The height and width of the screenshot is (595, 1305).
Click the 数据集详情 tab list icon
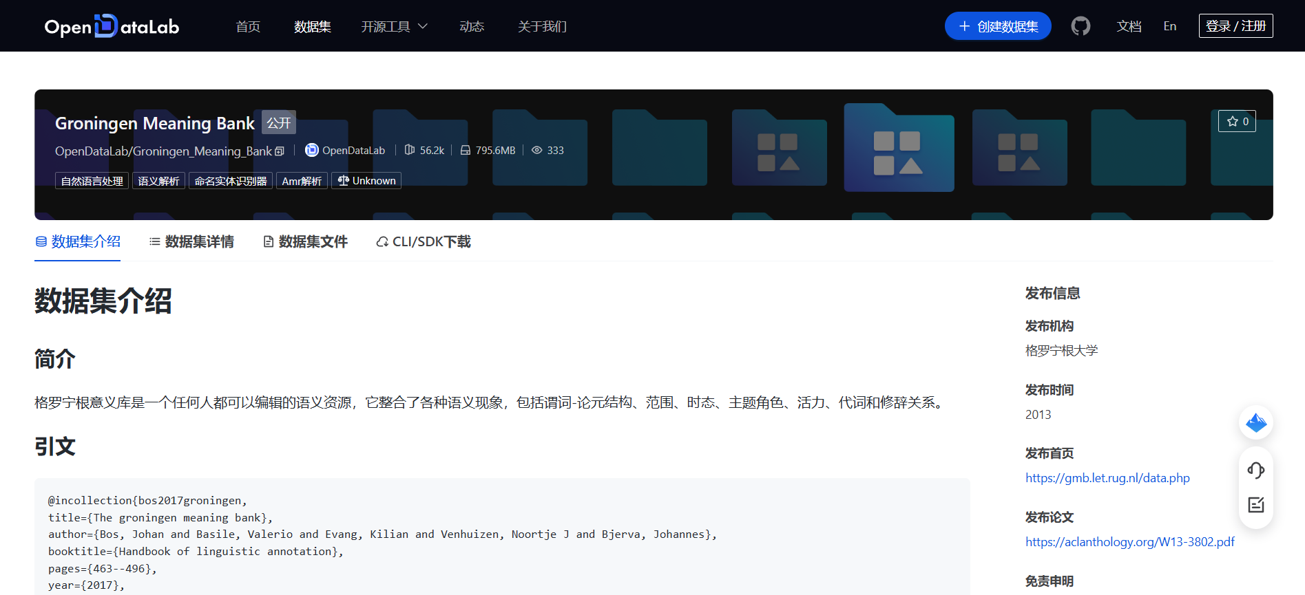click(155, 241)
